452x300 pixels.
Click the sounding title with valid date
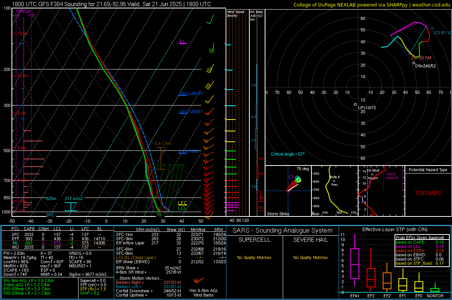tap(111, 4)
